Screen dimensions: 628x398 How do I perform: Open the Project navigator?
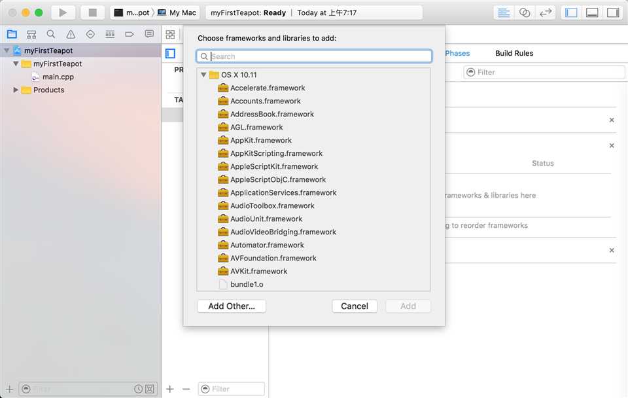point(12,34)
